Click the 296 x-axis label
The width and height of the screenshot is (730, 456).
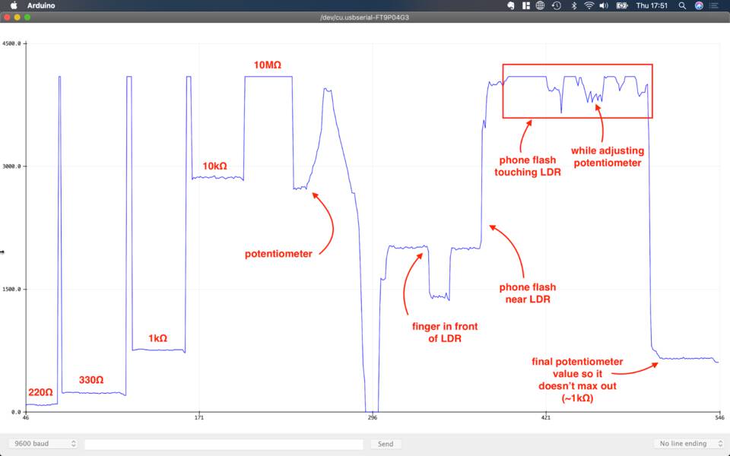point(373,417)
